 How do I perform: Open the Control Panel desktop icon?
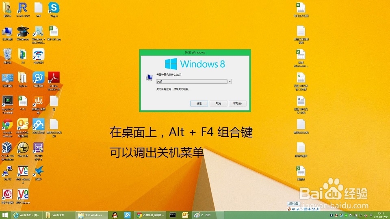tap(7, 79)
